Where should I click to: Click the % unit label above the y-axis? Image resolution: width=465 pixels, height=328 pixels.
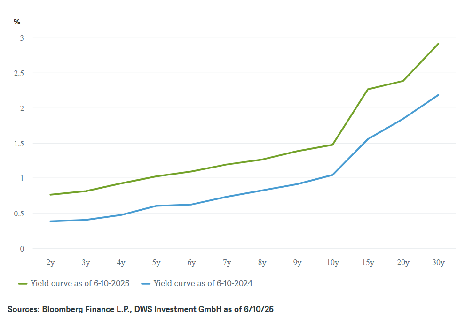pos(17,22)
